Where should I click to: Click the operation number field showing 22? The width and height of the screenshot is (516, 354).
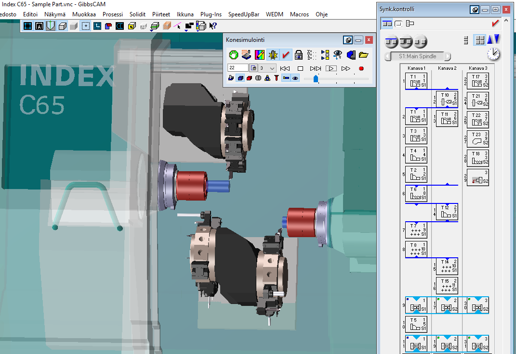click(238, 68)
